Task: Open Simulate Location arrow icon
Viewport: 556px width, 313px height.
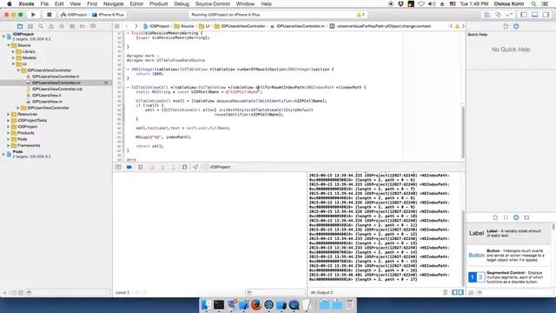Action: [x=195, y=167]
